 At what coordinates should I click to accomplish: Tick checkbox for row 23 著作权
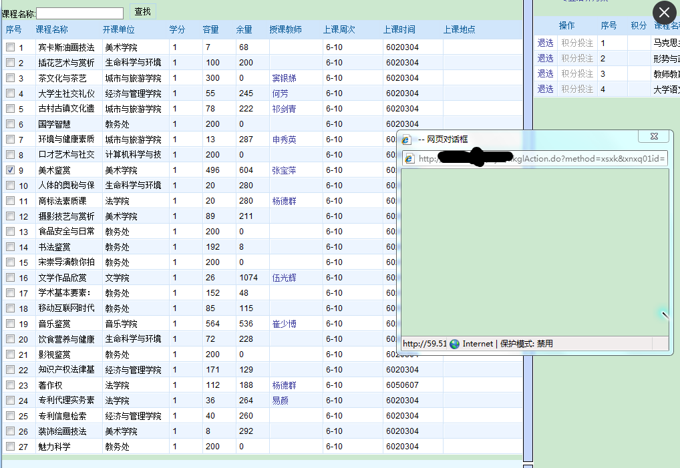pos(11,385)
